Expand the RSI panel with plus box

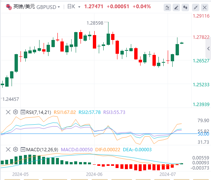[23, 112]
